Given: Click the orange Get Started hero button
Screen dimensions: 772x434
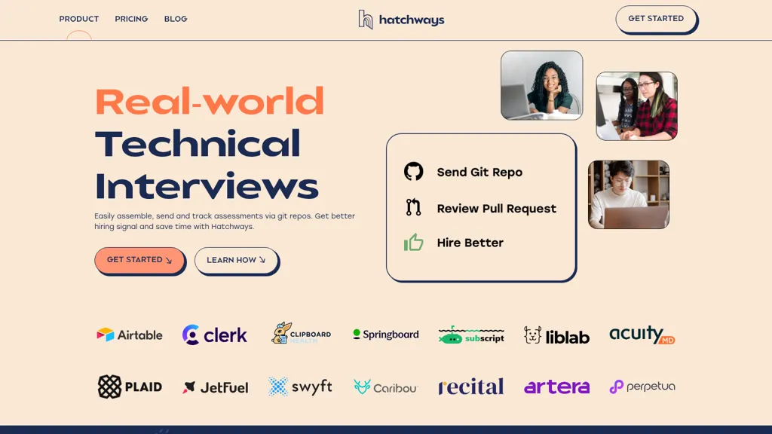Looking at the screenshot, I should [139, 260].
